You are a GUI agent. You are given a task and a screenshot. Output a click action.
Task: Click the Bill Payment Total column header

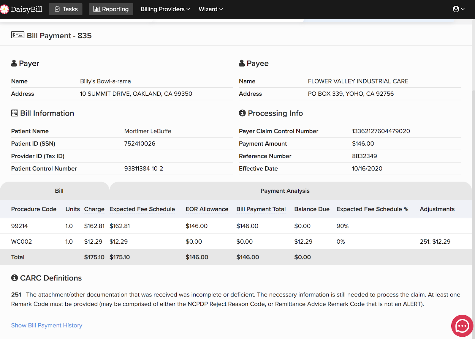click(261, 209)
